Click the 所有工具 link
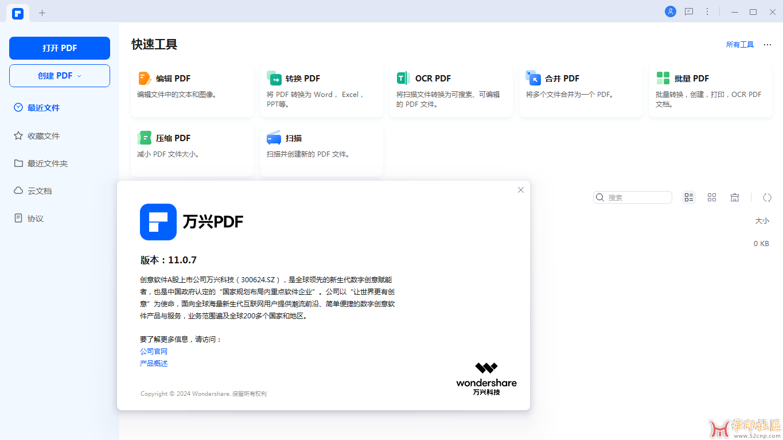The height and width of the screenshot is (440, 783). 740,45
